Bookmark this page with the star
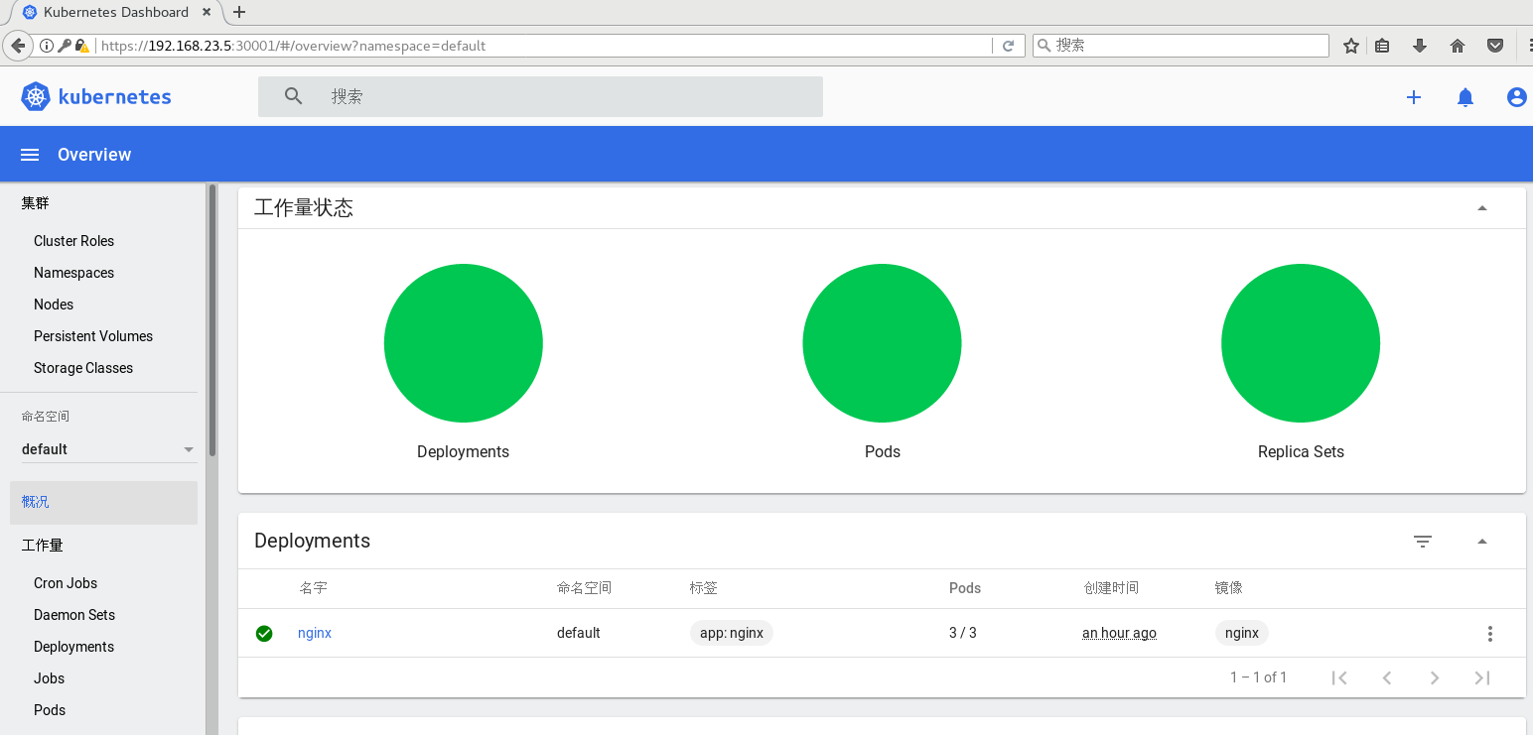The height and width of the screenshot is (735, 1533). click(1350, 46)
